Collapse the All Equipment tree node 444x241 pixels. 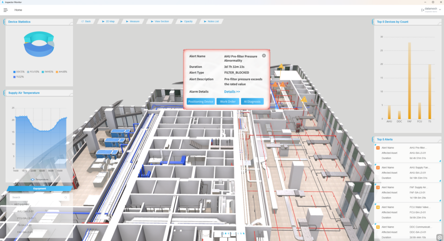(12, 204)
